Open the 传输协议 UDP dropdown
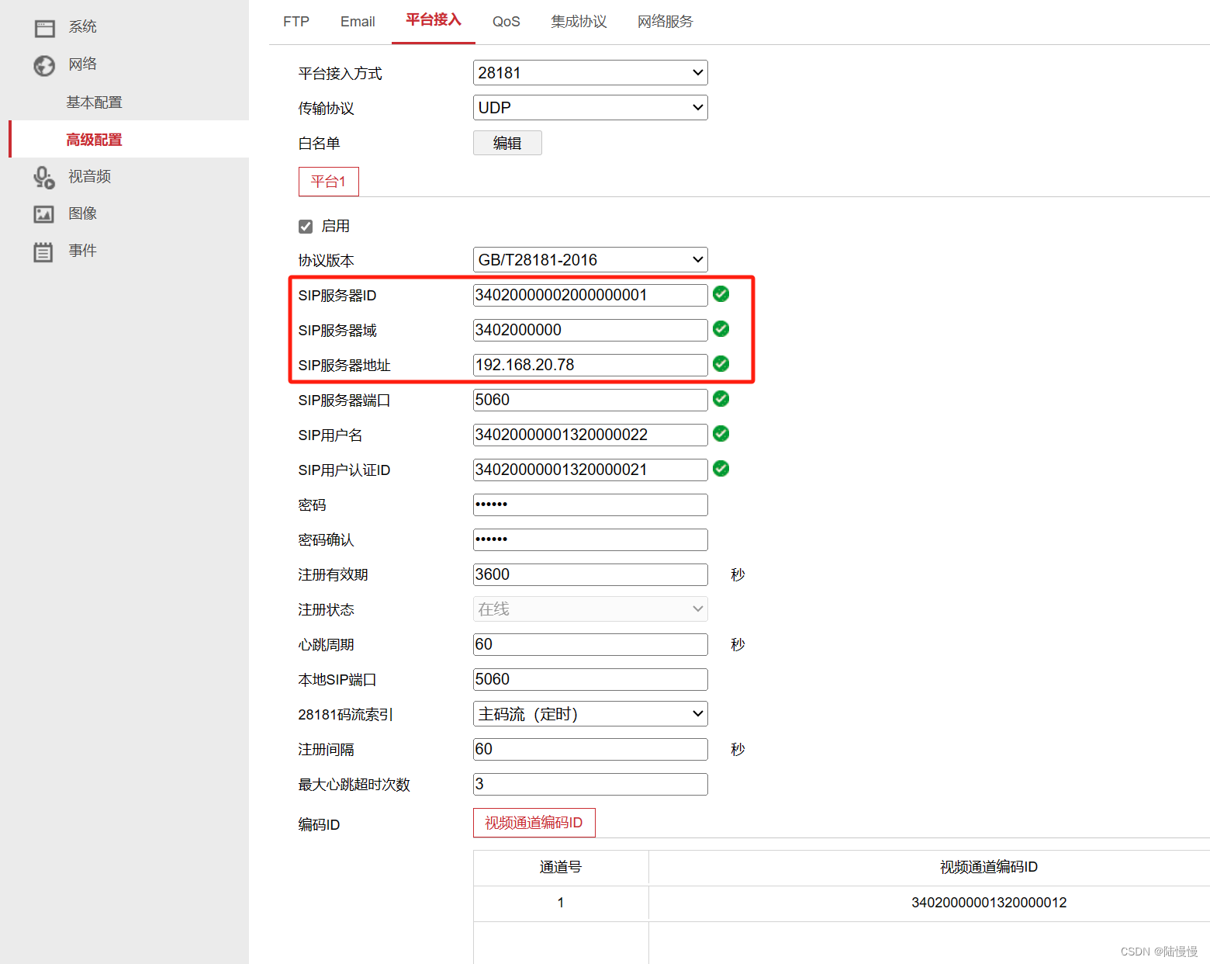 [x=589, y=107]
